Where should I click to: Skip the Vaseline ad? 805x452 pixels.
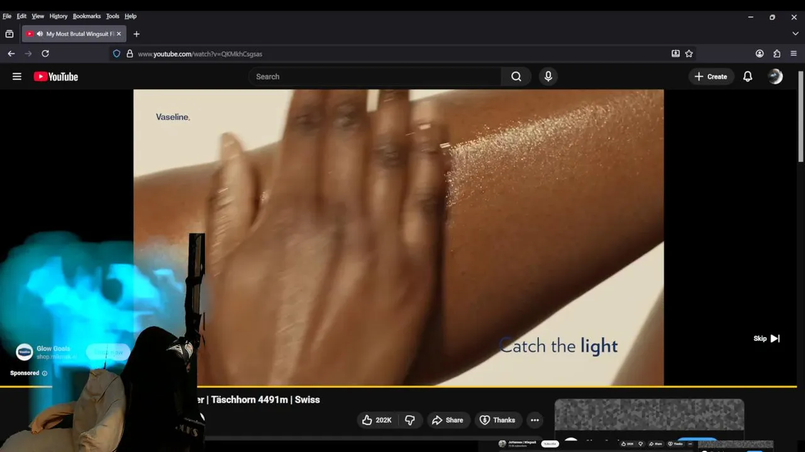[767, 338]
